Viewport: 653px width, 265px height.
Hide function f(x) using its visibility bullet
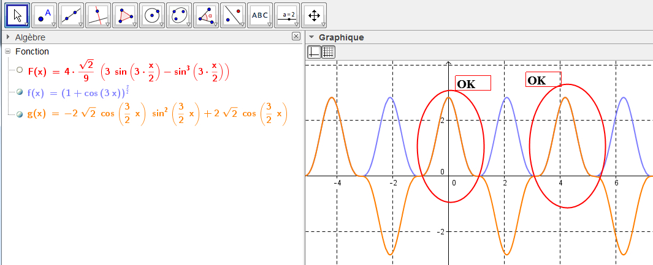coord(20,92)
